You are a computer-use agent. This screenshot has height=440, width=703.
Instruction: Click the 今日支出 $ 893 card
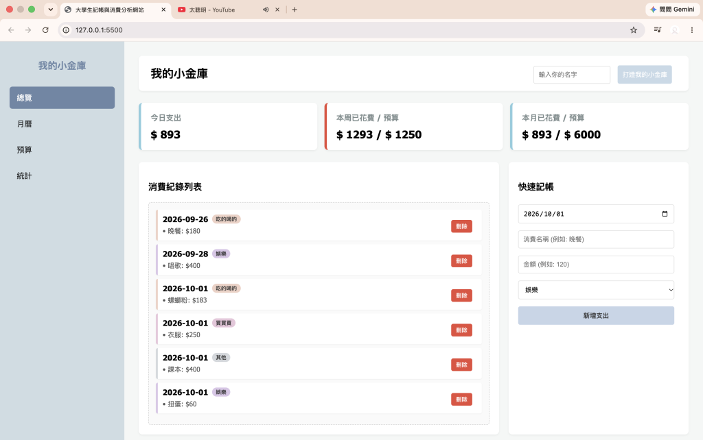click(x=228, y=127)
